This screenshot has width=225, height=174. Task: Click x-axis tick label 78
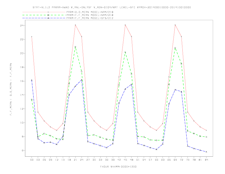[194, 160]
